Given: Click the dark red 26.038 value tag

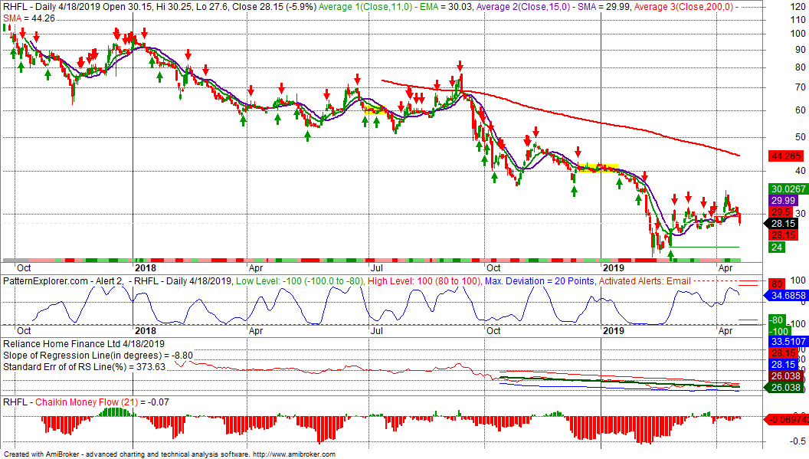Looking at the screenshot, I should pos(786,376).
